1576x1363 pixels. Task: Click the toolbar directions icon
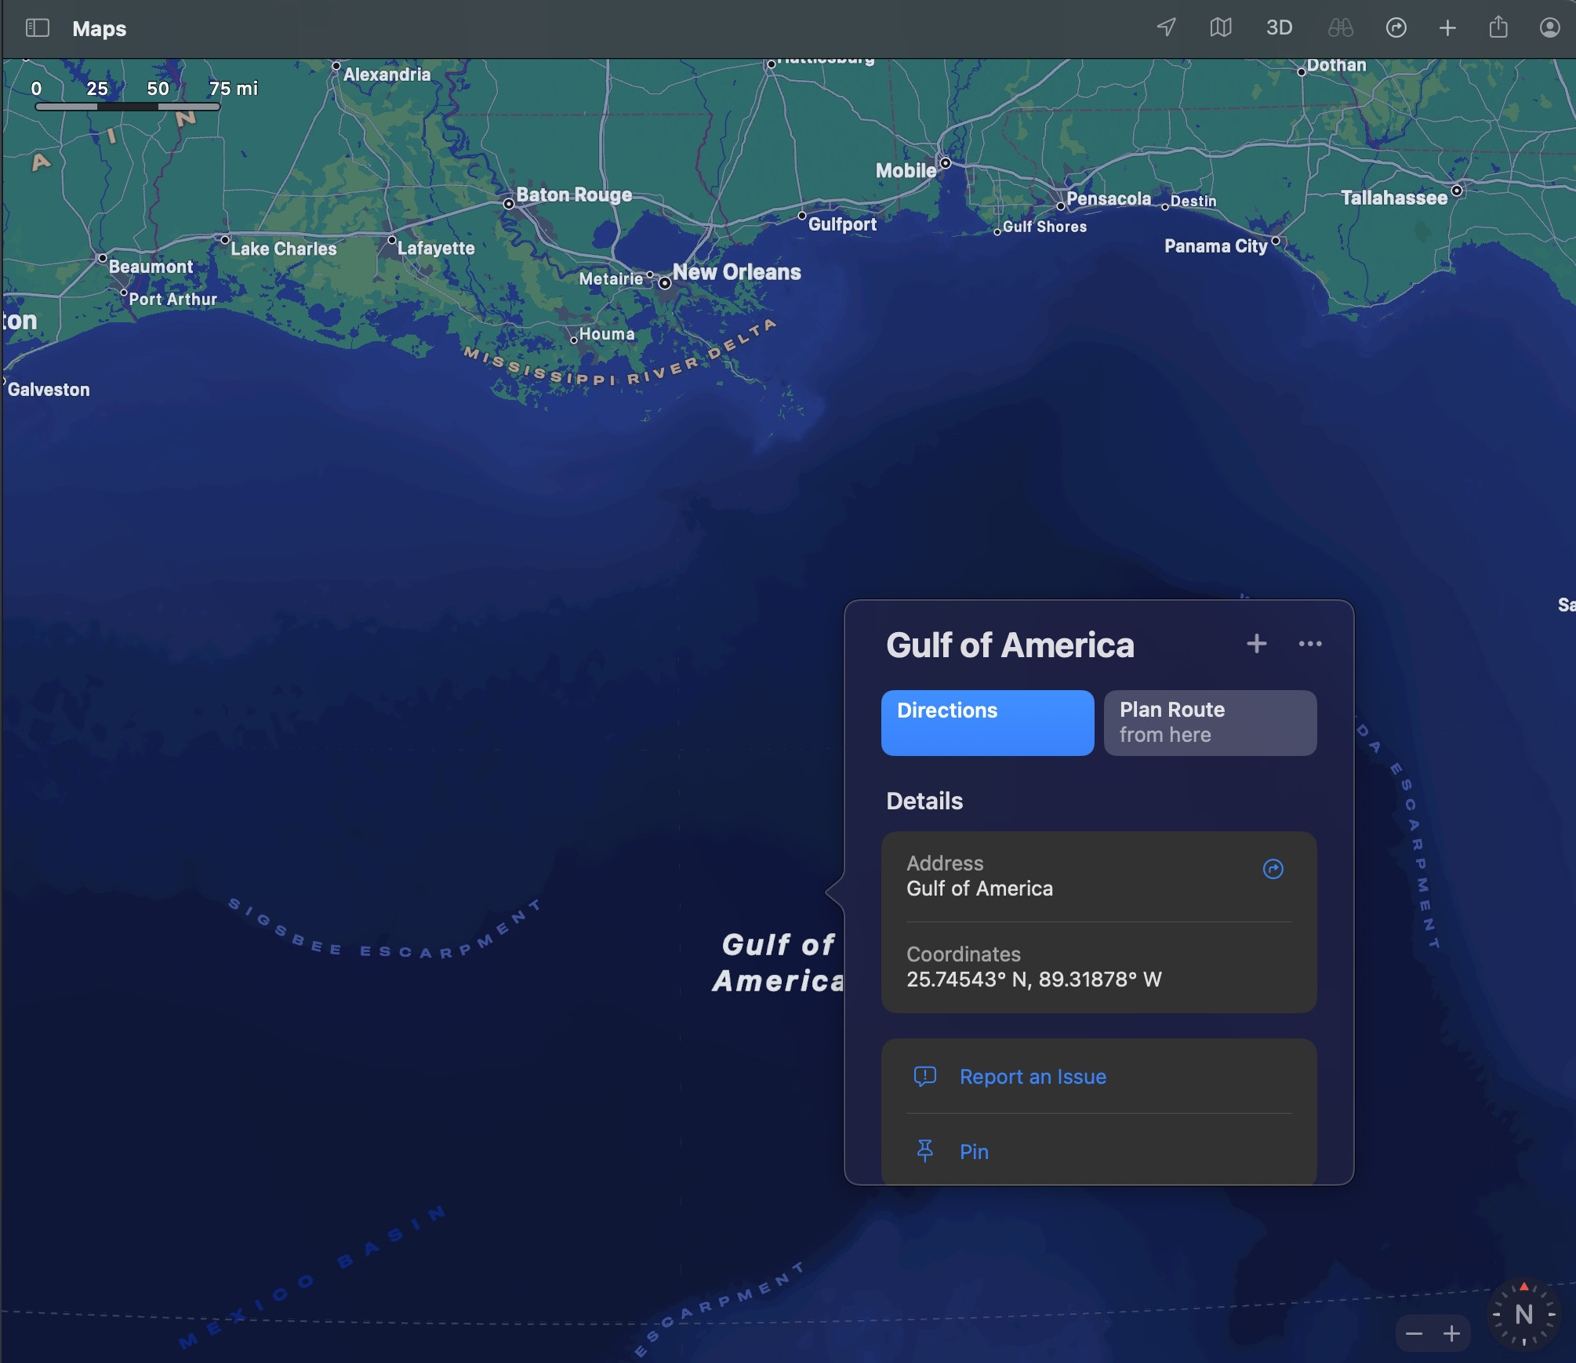(x=1396, y=27)
